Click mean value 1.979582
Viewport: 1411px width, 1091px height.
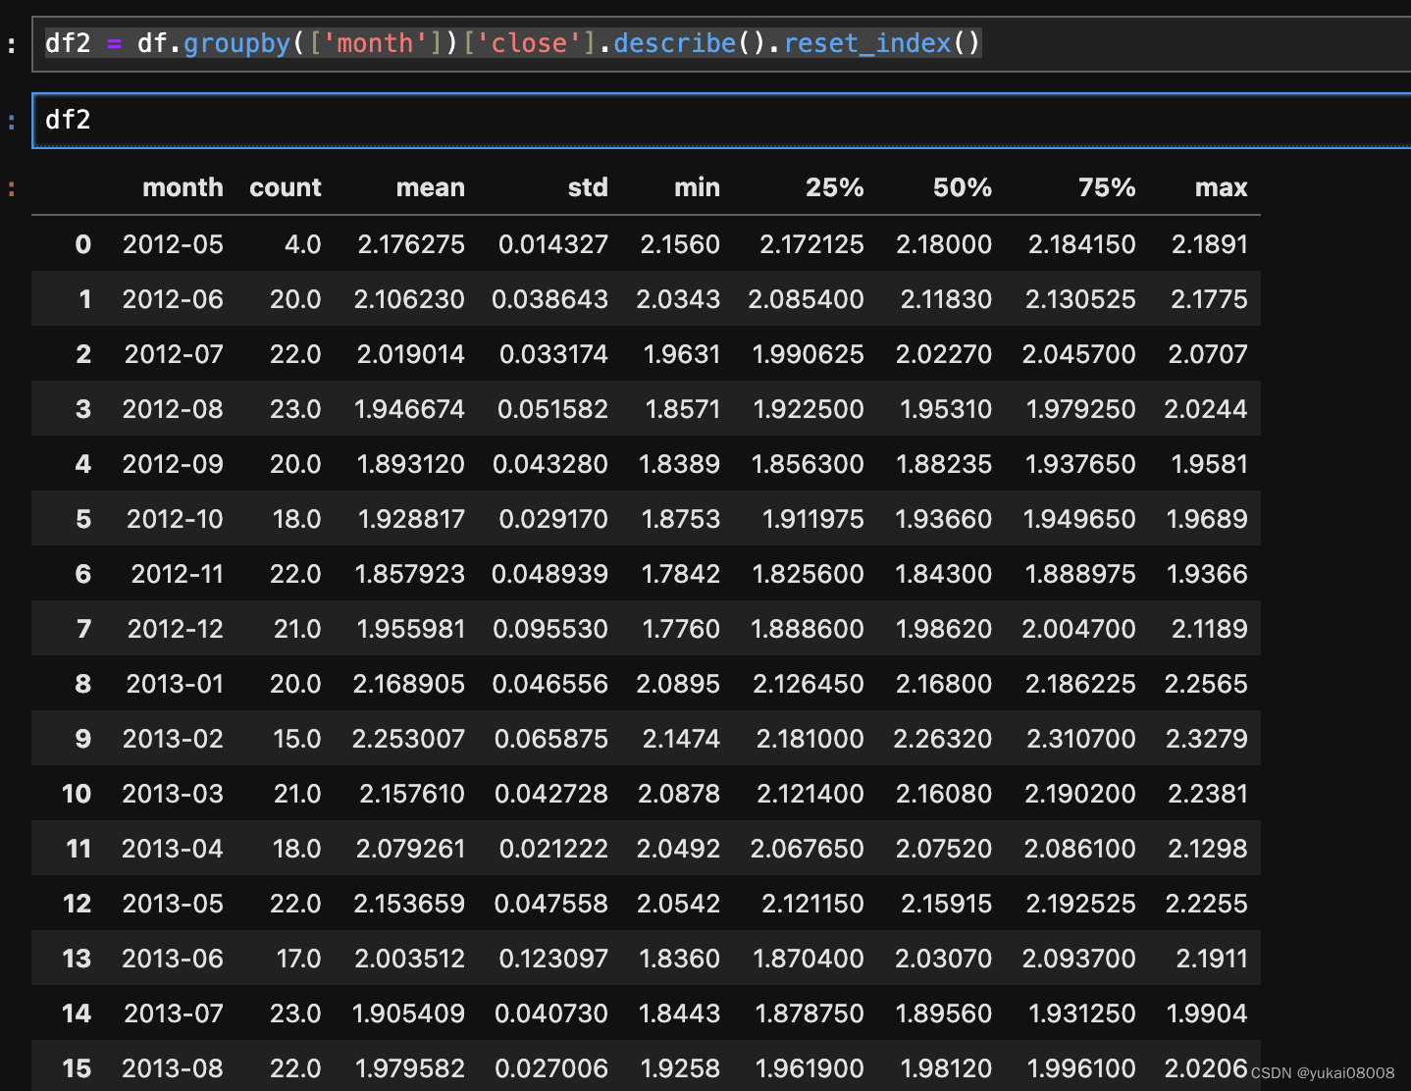[410, 1068]
